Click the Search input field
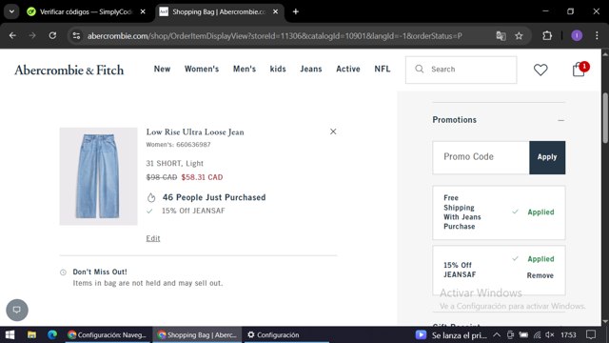 click(x=461, y=70)
